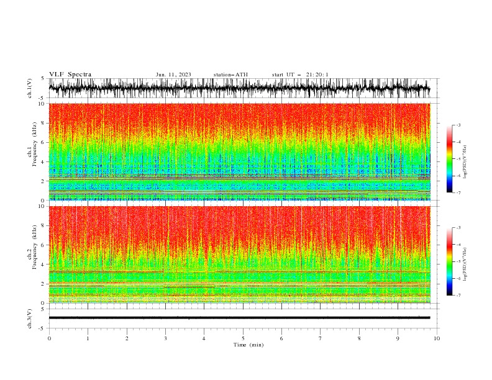Click the "2" kHz tick on ch.1 axis

43,181
